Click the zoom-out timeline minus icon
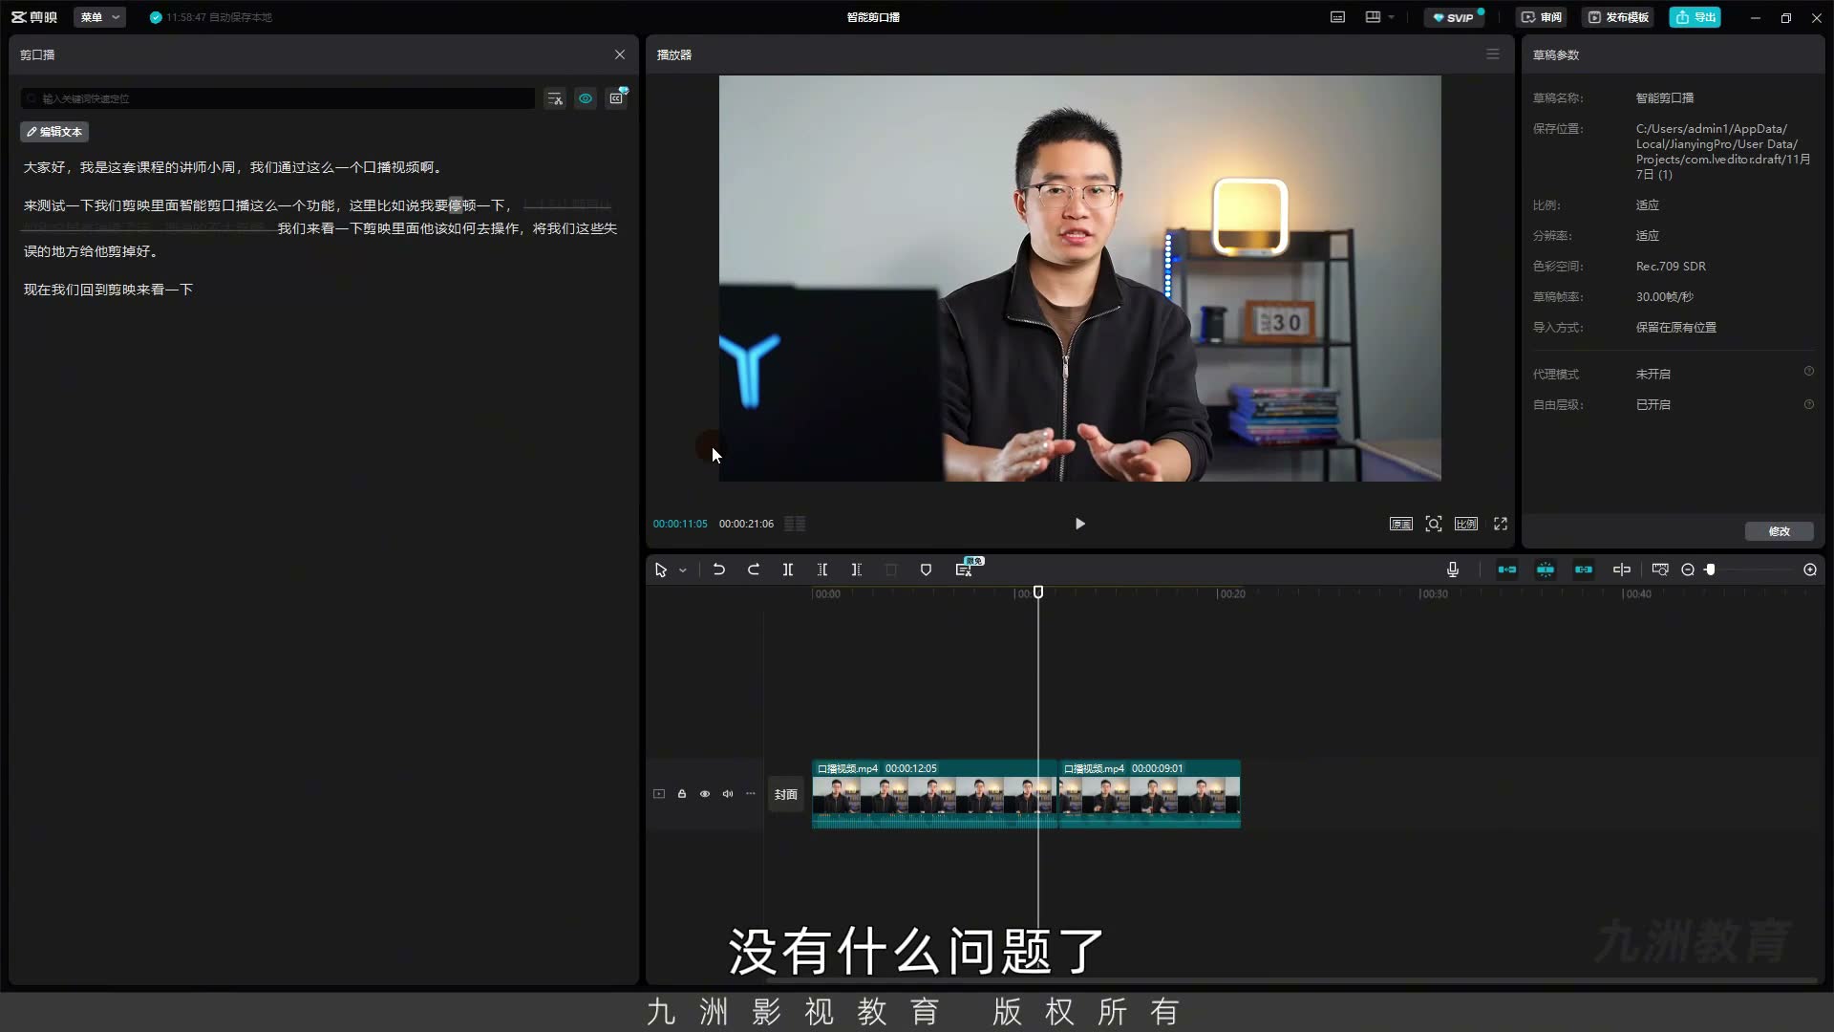The width and height of the screenshot is (1834, 1032). tap(1688, 570)
